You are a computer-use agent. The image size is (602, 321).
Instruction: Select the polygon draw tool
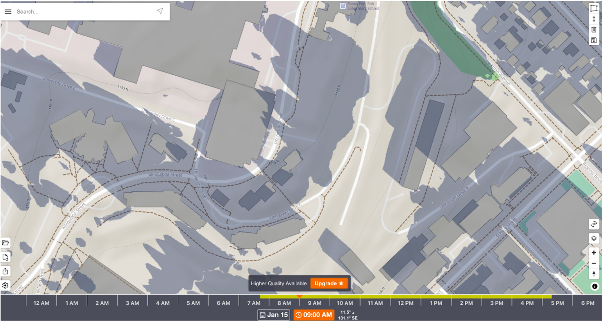(x=593, y=9)
